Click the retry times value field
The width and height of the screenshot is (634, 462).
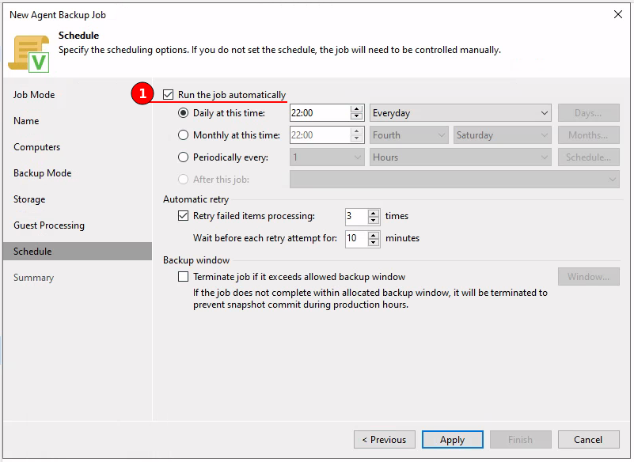click(x=357, y=216)
